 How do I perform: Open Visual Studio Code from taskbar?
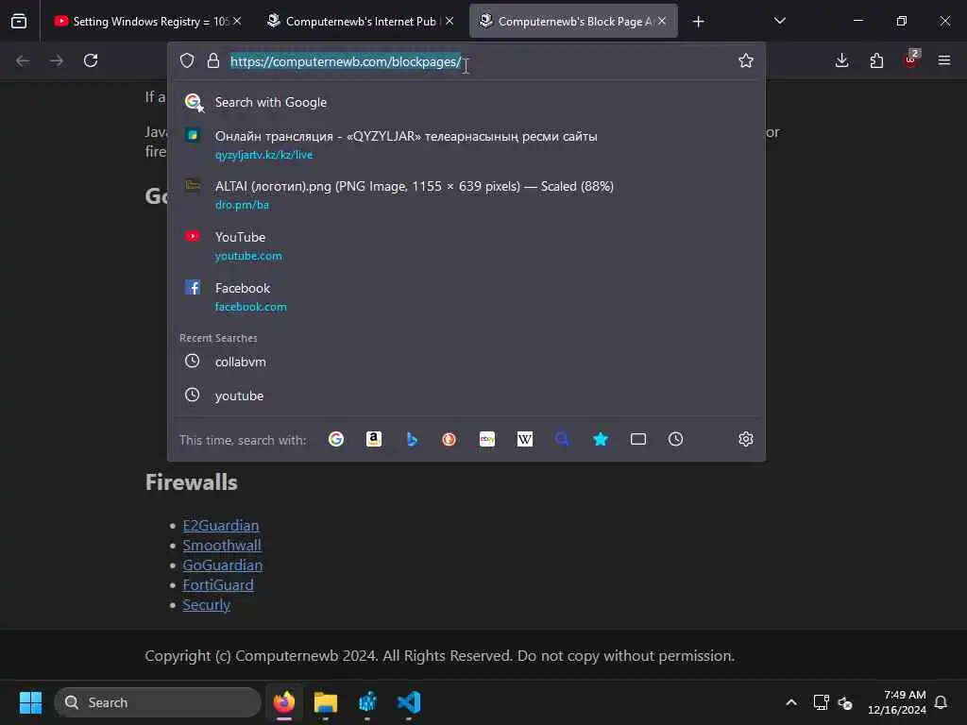(x=409, y=702)
